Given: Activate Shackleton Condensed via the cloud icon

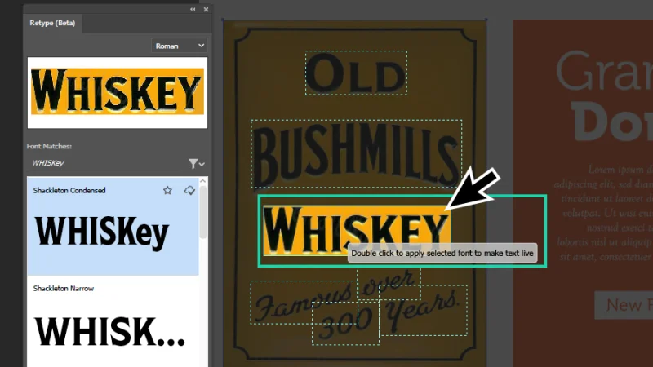Looking at the screenshot, I should click(189, 190).
